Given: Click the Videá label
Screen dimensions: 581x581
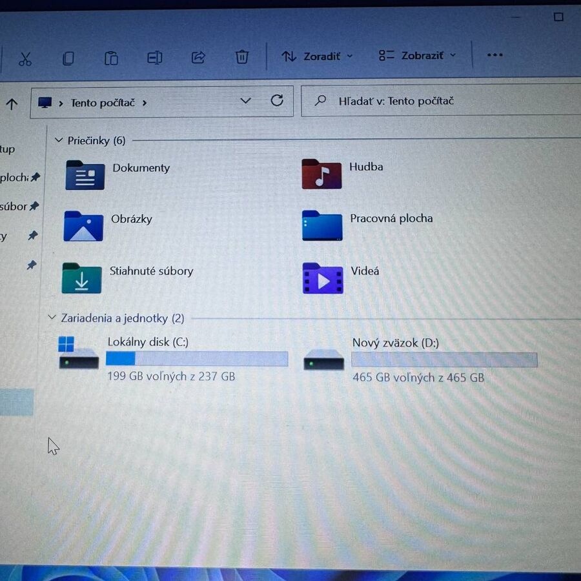Looking at the screenshot, I should coord(365,271).
